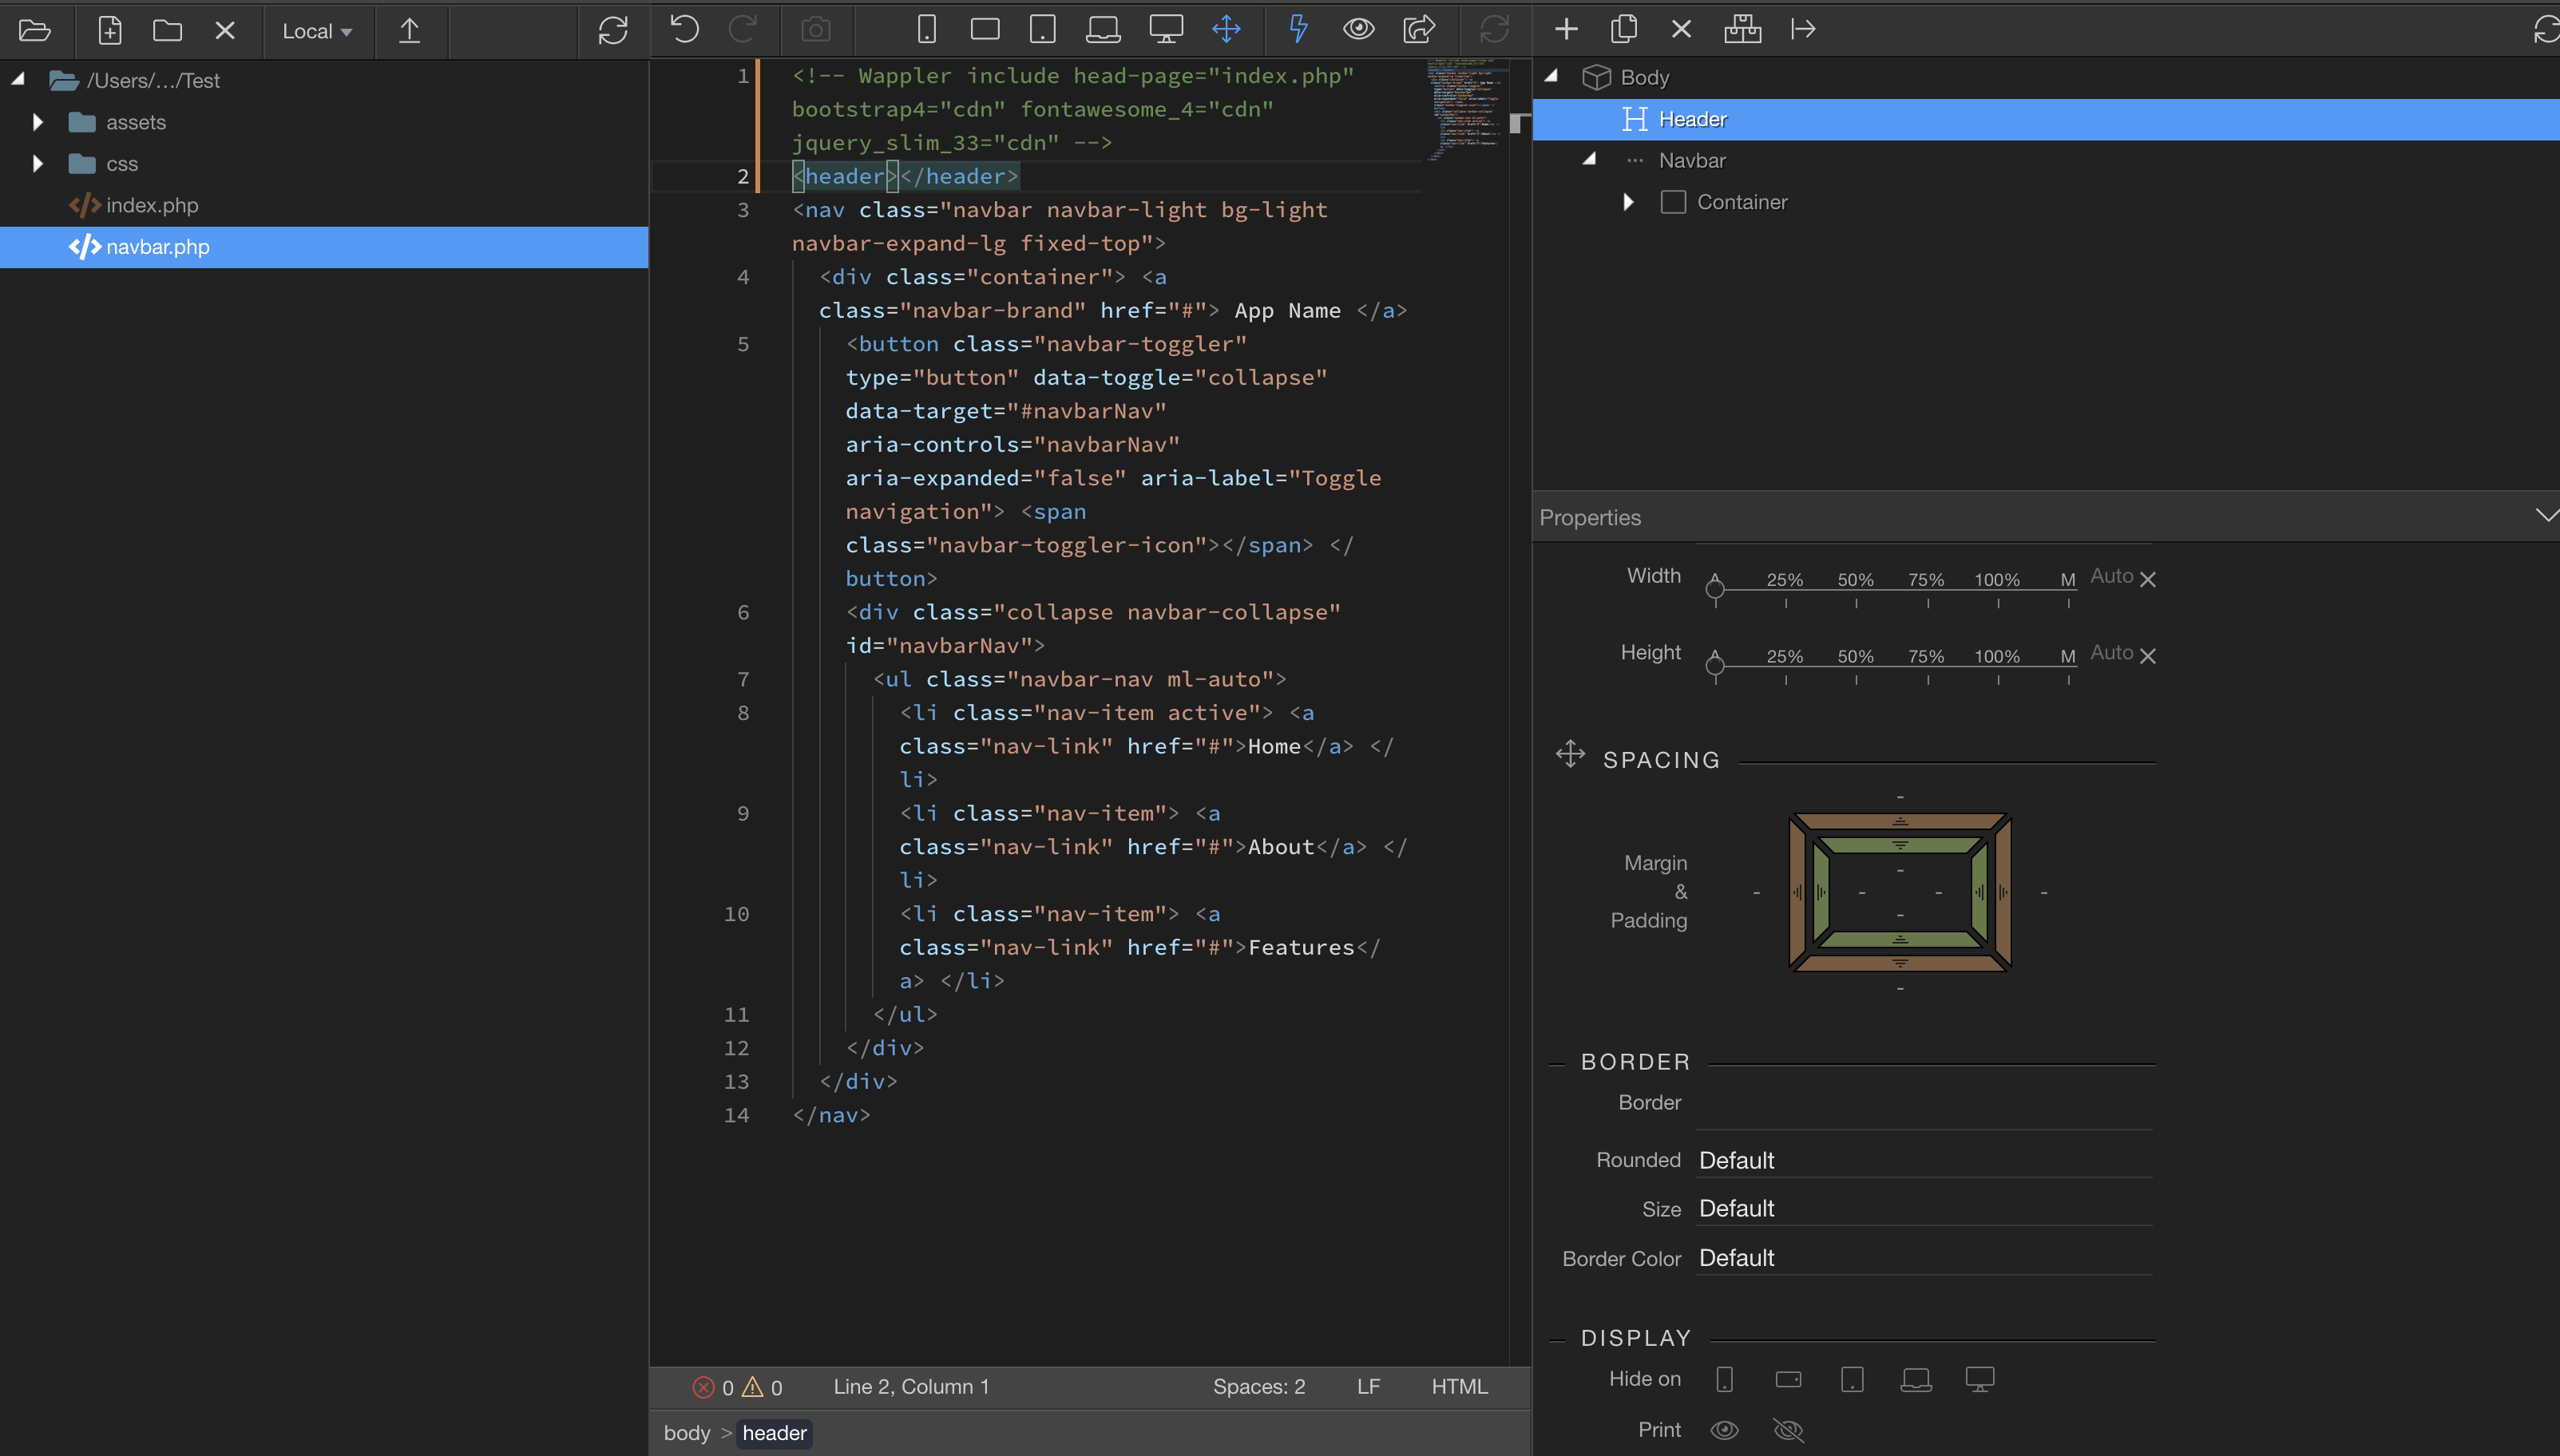The width and height of the screenshot is (2560, 1456).
Task: Click the duplicate icon in the DOM panel toolbar
Action: pyautogui.click(x=1624, y=29)
